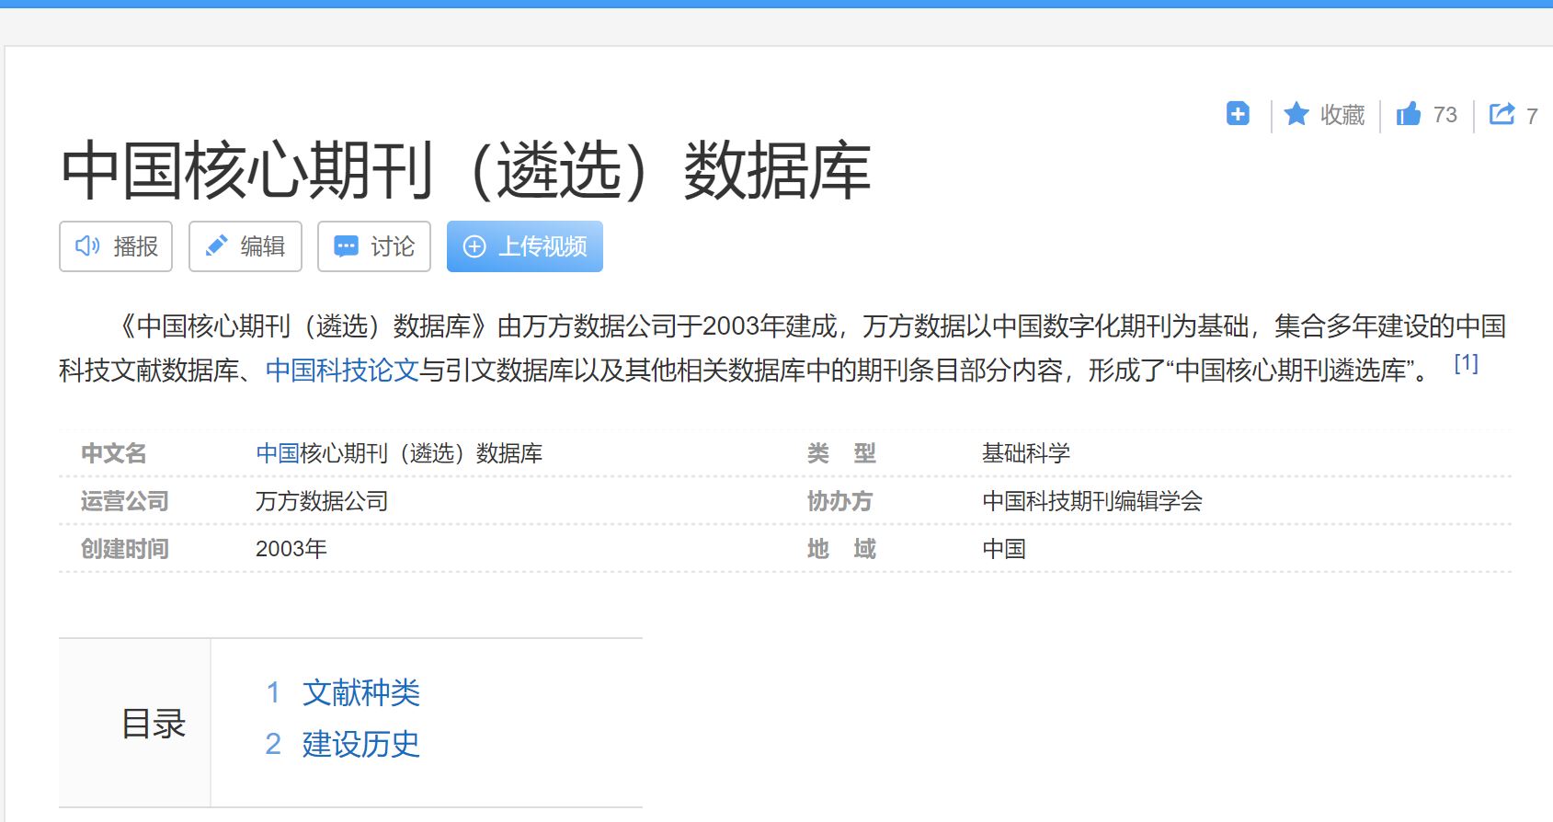Open reference [1] citation link

point(1466,363)
